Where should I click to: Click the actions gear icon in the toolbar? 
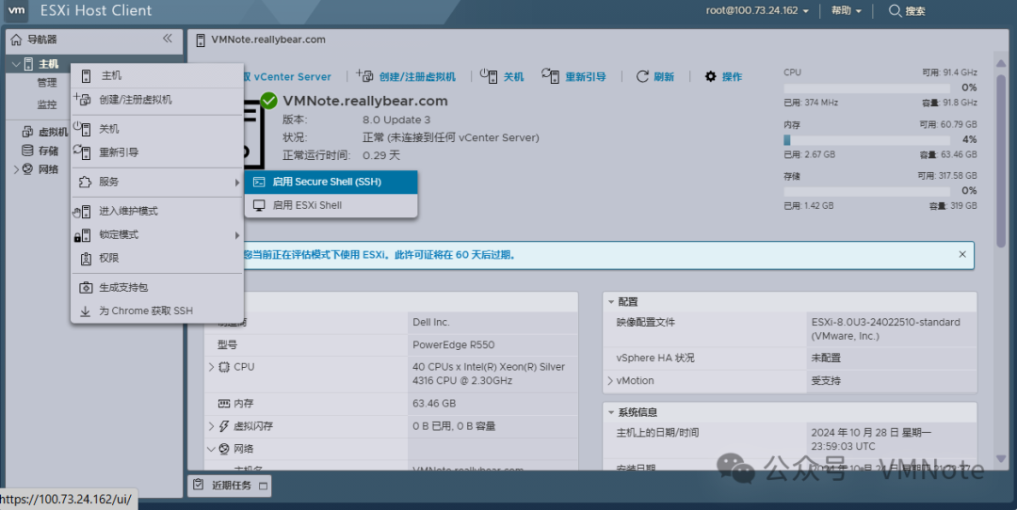tap(711, 76)
